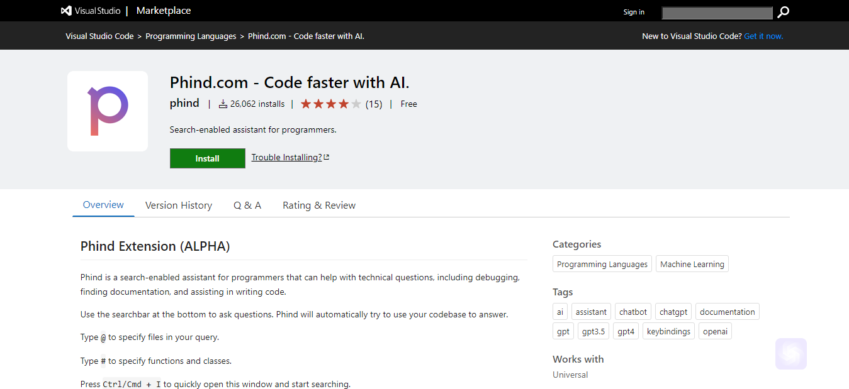Select the Overview tab
Image resolution: width=849 pixels, height=389 pixels.
pos(103,205)
